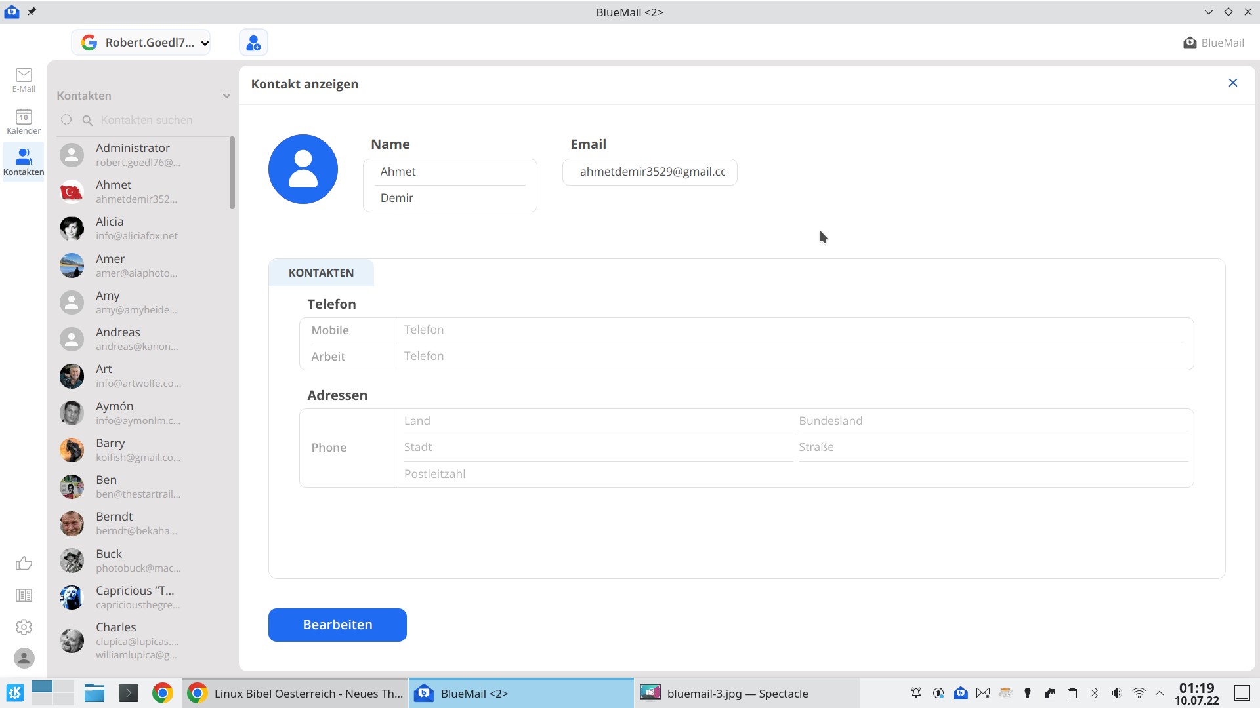The width and height of the screenshot is (1260, 708).
Task: Select contact Barry in the list
Action: [142, 450]
